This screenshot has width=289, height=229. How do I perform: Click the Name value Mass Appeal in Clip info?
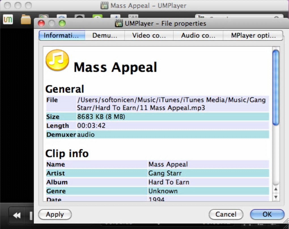coord(168,164)
